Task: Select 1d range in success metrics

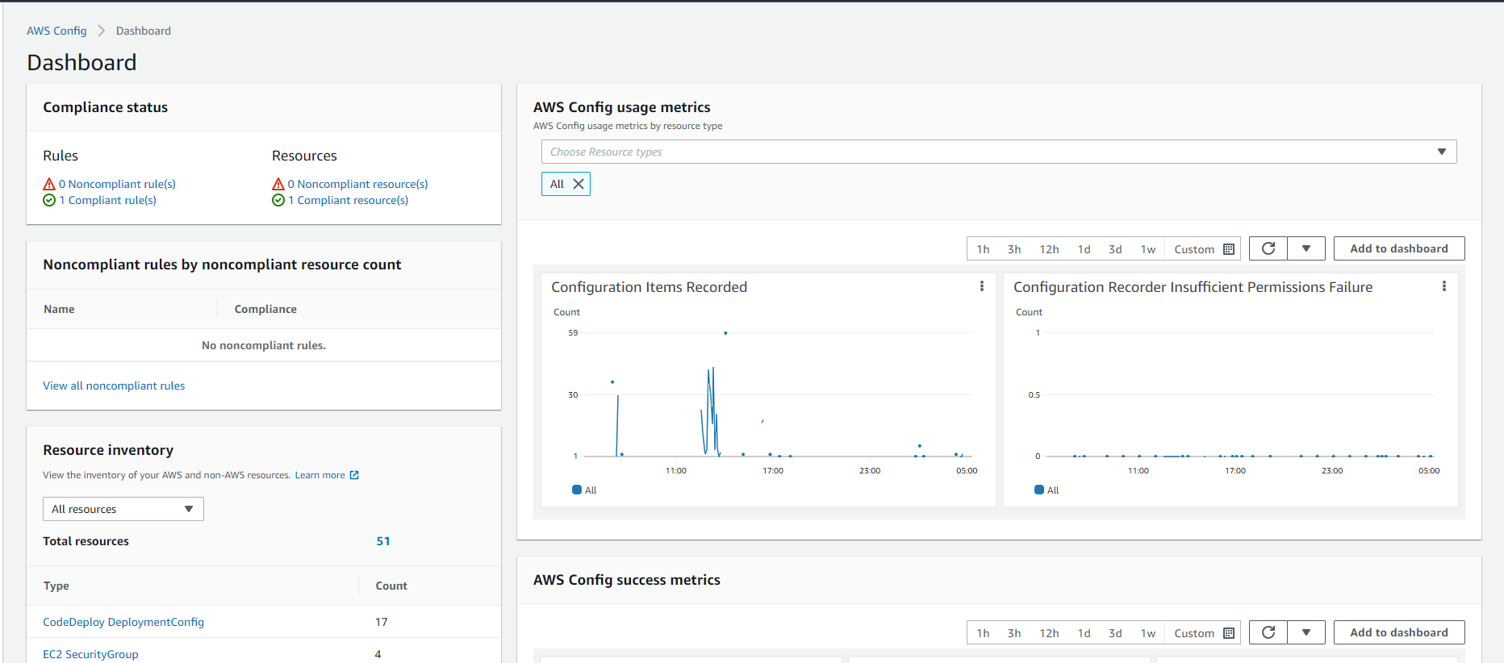Action: point(1084,633)
